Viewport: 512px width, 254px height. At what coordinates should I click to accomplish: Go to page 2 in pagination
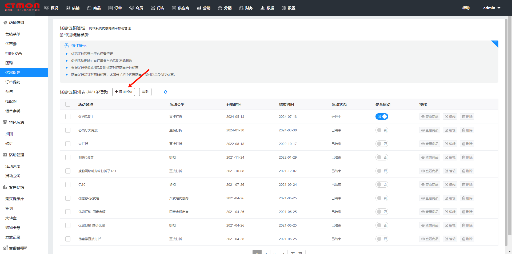[x=266, y=253]
